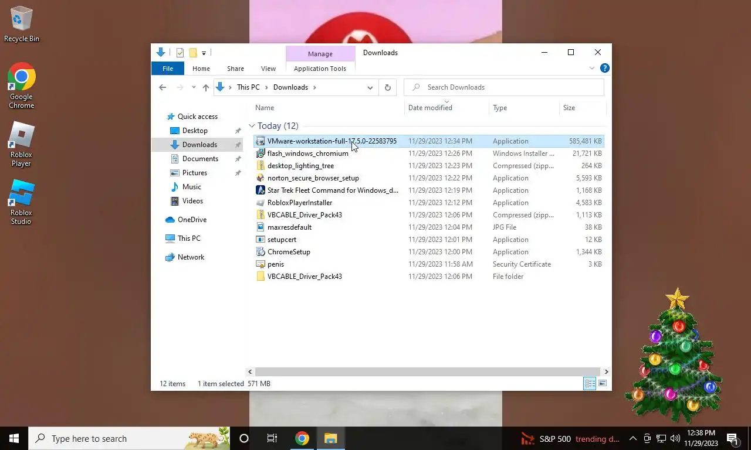Select This PC in navigation pane

(x=189, y=238)
